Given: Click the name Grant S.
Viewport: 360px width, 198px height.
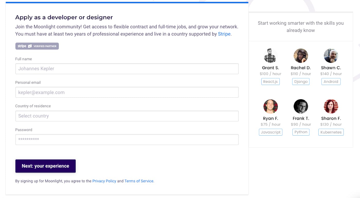Looking at the screenshot, I should pos(271,68).
